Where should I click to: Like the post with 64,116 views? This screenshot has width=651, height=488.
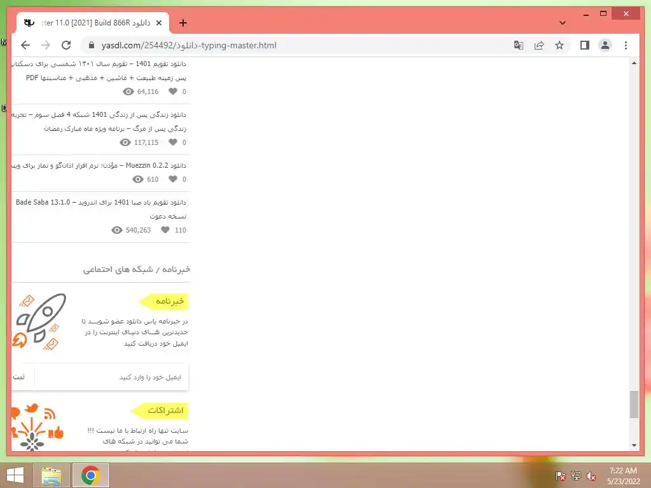[x=173, y=91]
